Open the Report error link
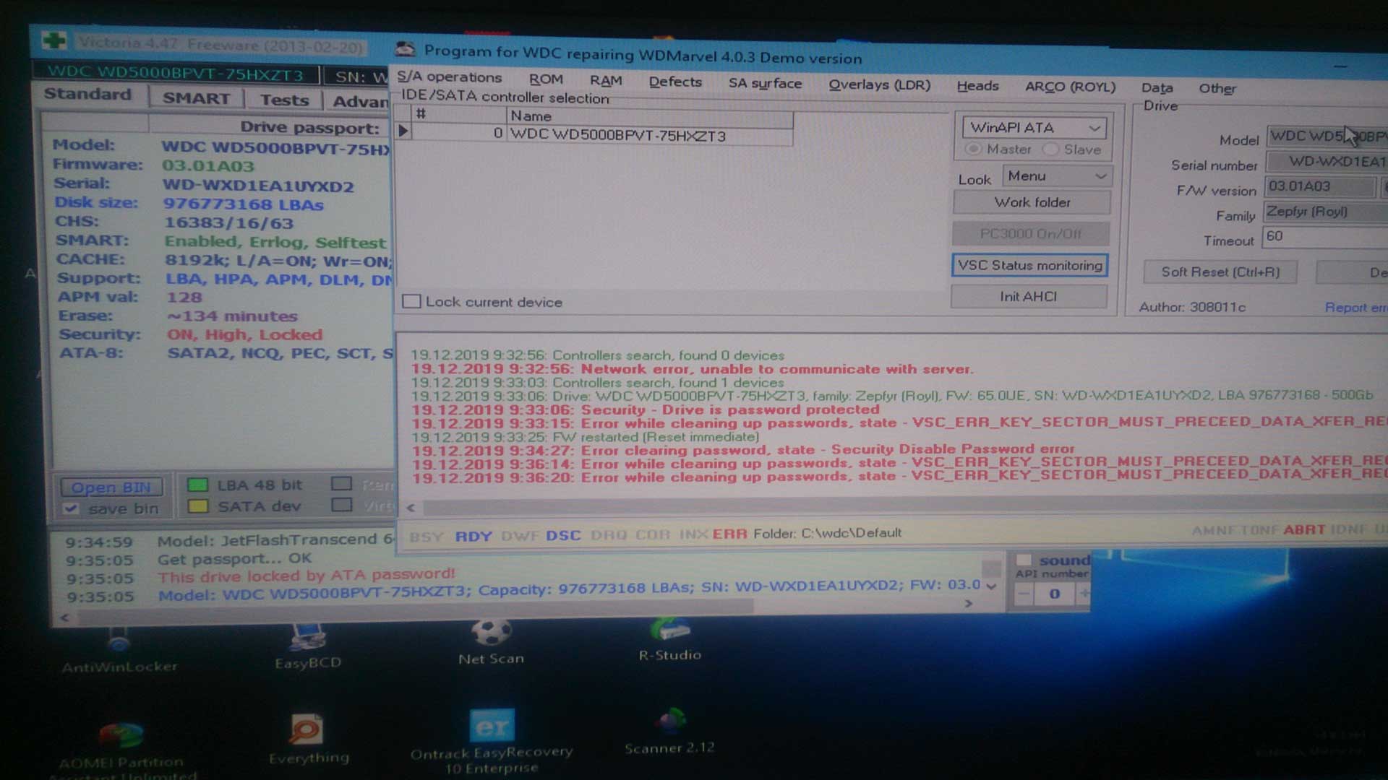This screenshot has height=780, width=1388. (x=1355, y=307)
